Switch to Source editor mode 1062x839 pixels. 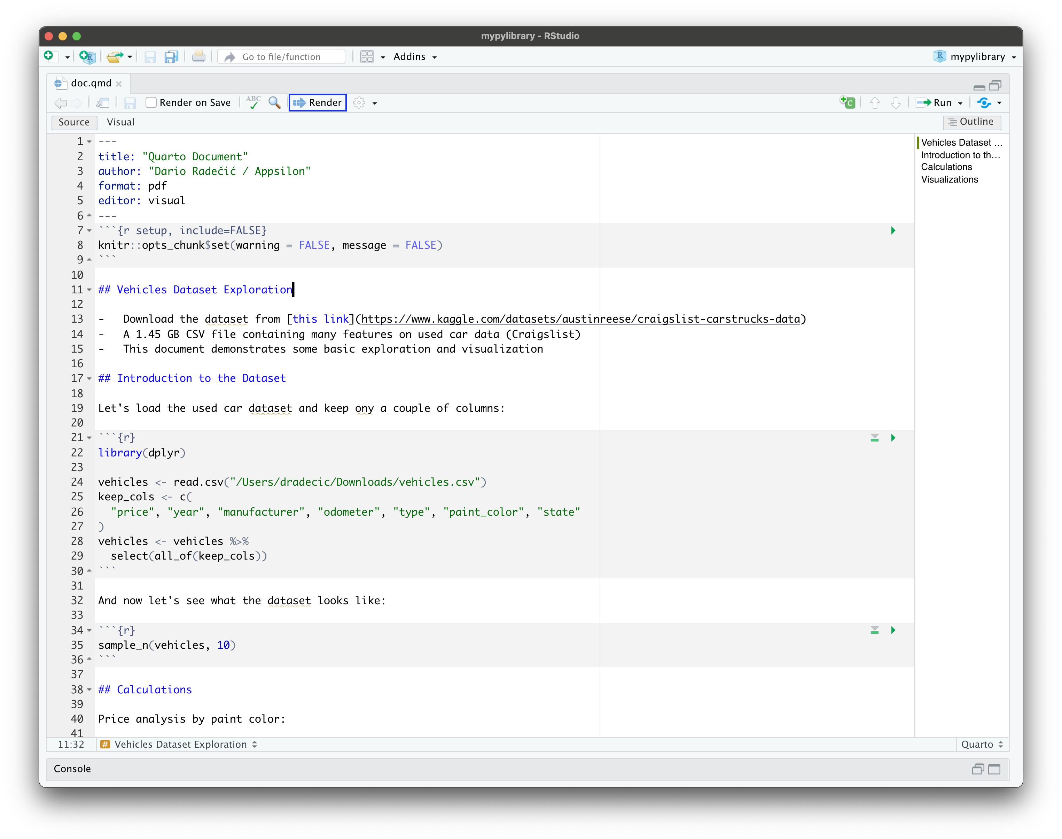click(74, 122)
